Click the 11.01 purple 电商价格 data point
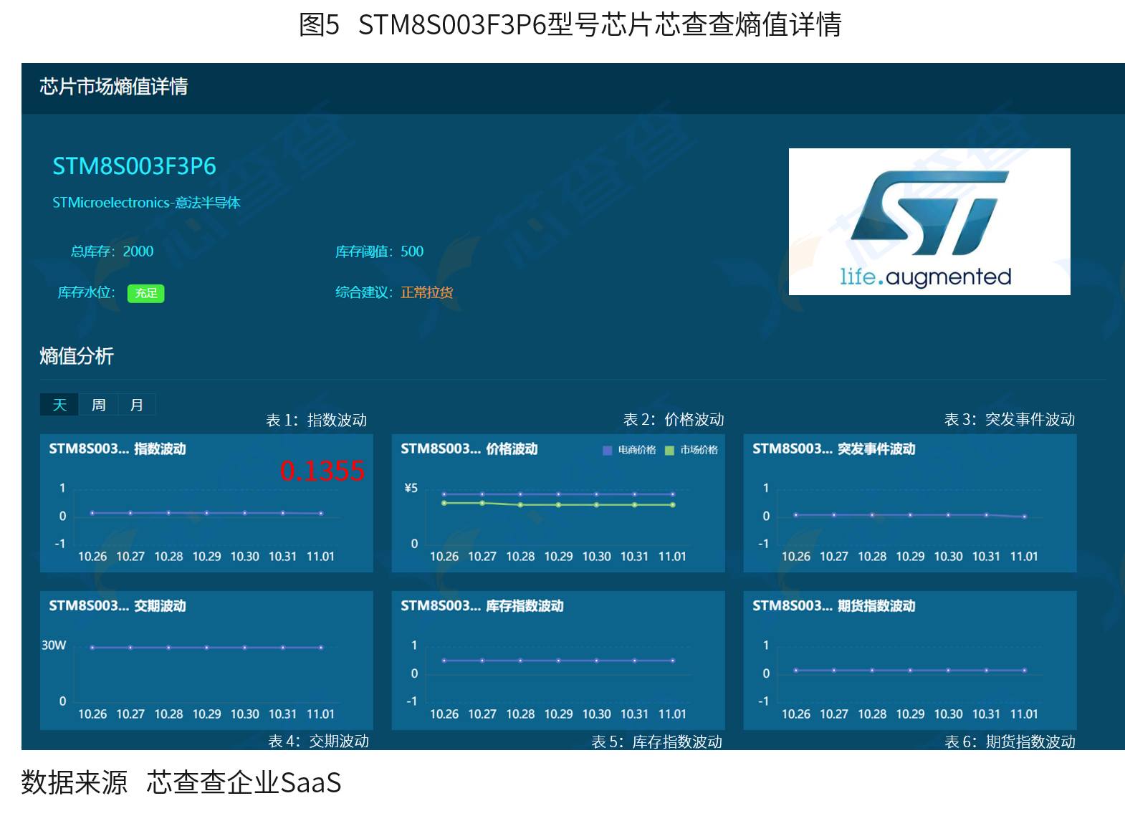The height and width of the screenshot is (816, 1125). click(x=672, y=494)
